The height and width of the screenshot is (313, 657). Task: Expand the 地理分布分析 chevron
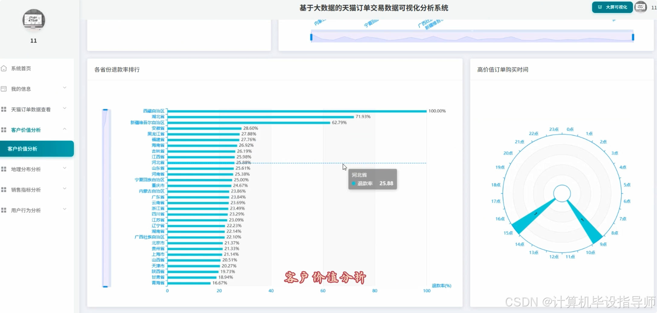click(x=65, y=168)
